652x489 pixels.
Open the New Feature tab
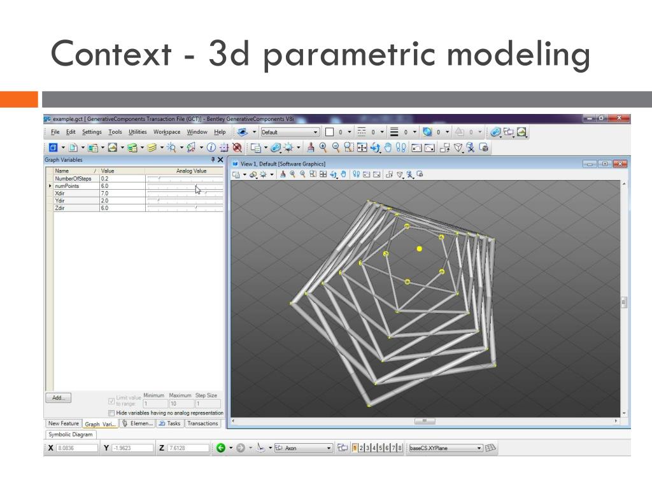[63, 423]
